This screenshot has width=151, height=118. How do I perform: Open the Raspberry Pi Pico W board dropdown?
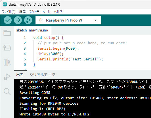click(x=68, y=20)
